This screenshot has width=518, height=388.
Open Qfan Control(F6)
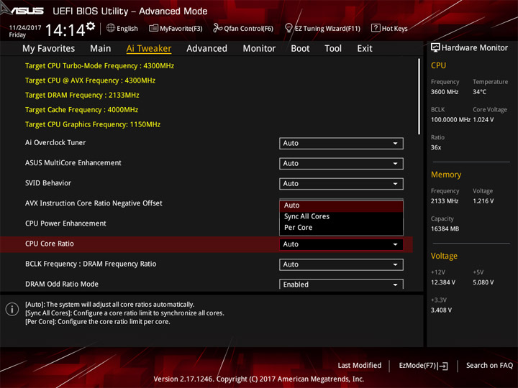tap(243, 28)
